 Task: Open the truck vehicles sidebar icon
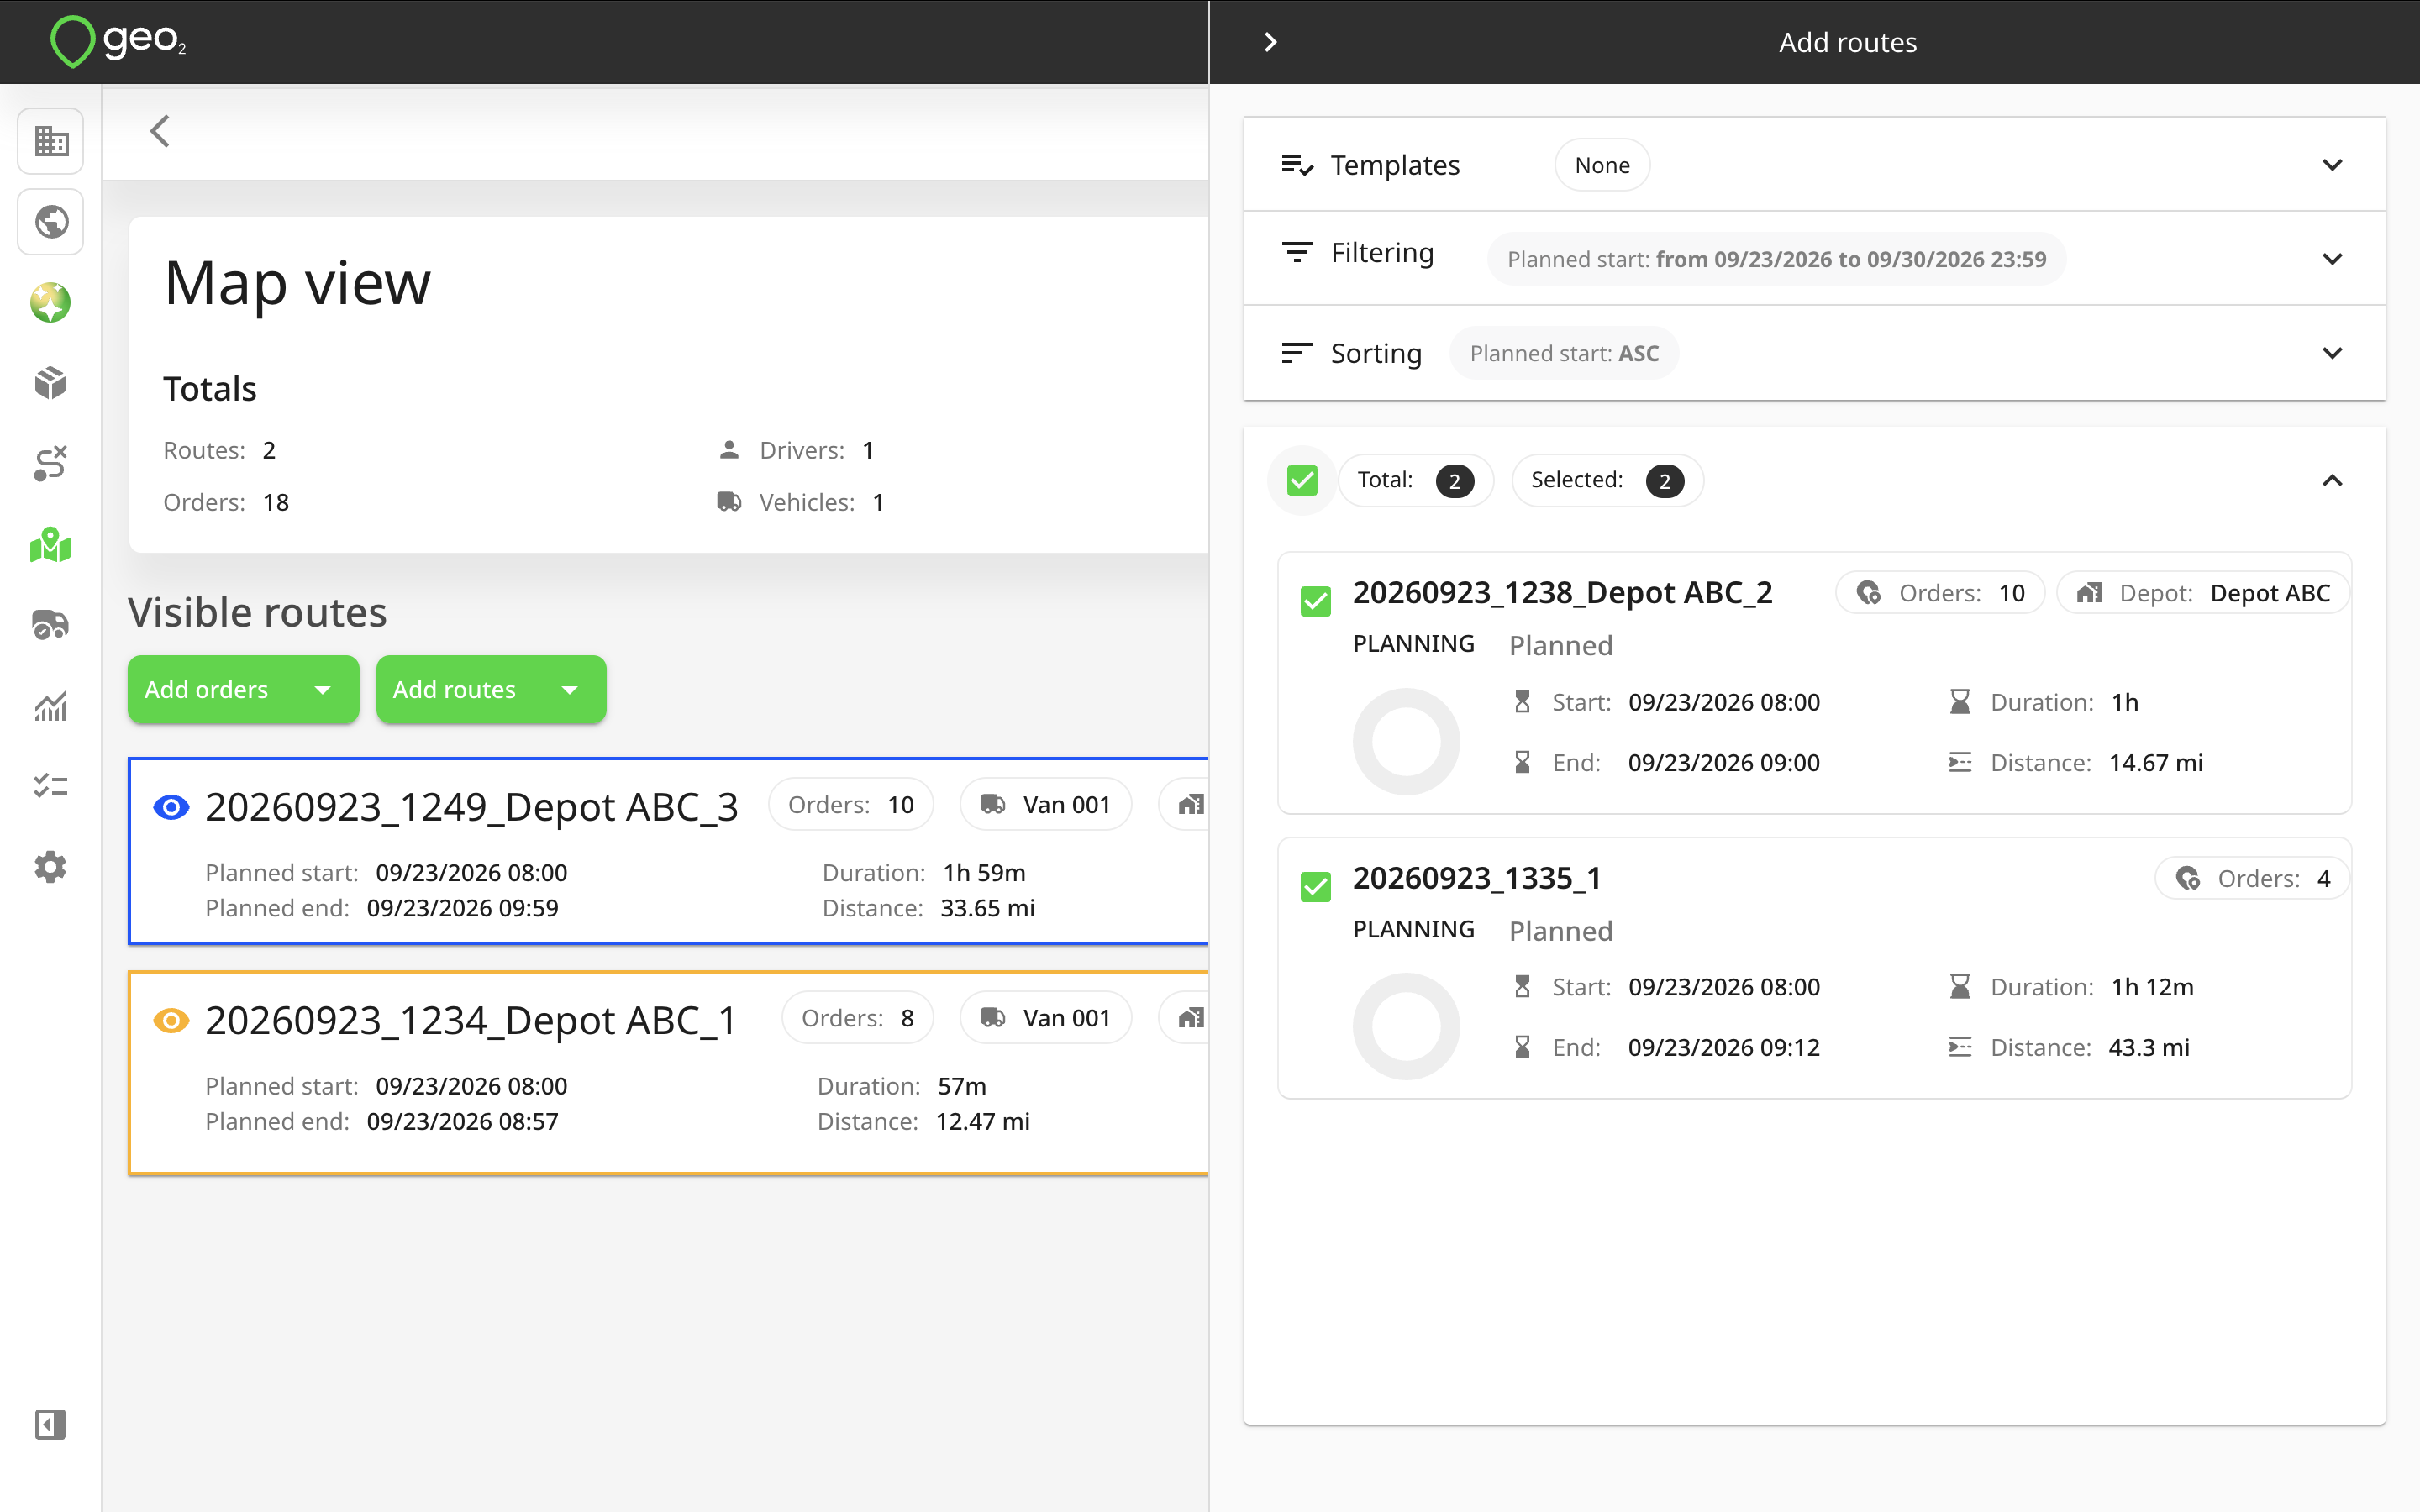click(50, 625)
